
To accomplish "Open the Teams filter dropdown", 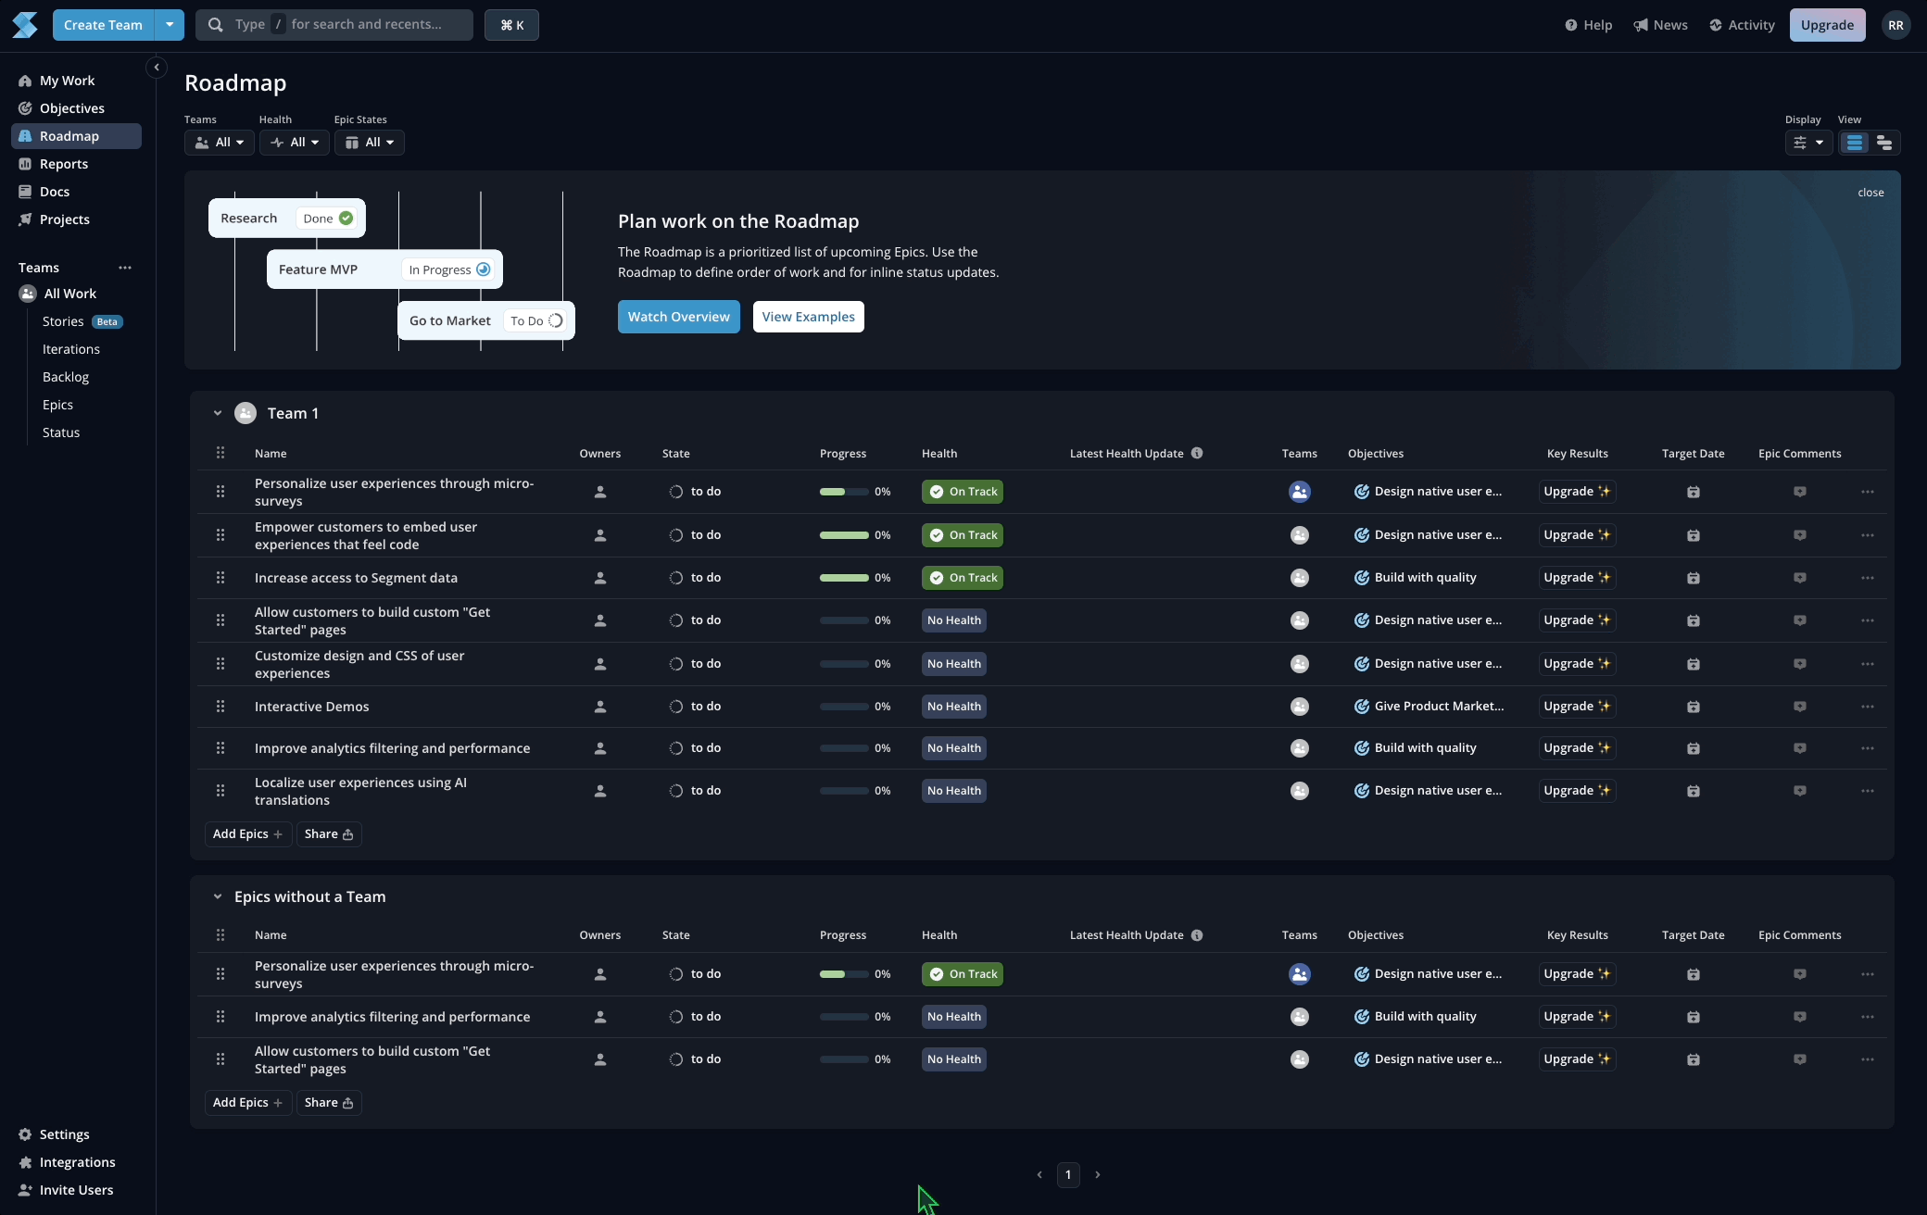I will click(x=220, y=143).
